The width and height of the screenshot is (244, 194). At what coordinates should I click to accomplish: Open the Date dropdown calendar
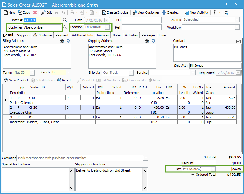[106, 20]
